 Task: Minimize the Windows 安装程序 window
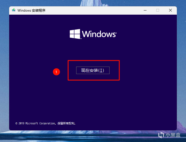click(145, 10)
